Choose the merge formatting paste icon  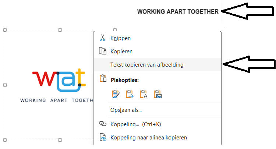(x=130, y=94)
